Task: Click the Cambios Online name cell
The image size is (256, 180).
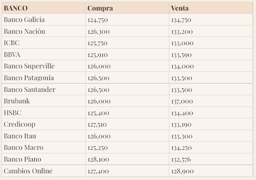Action: tap(28, 171)
